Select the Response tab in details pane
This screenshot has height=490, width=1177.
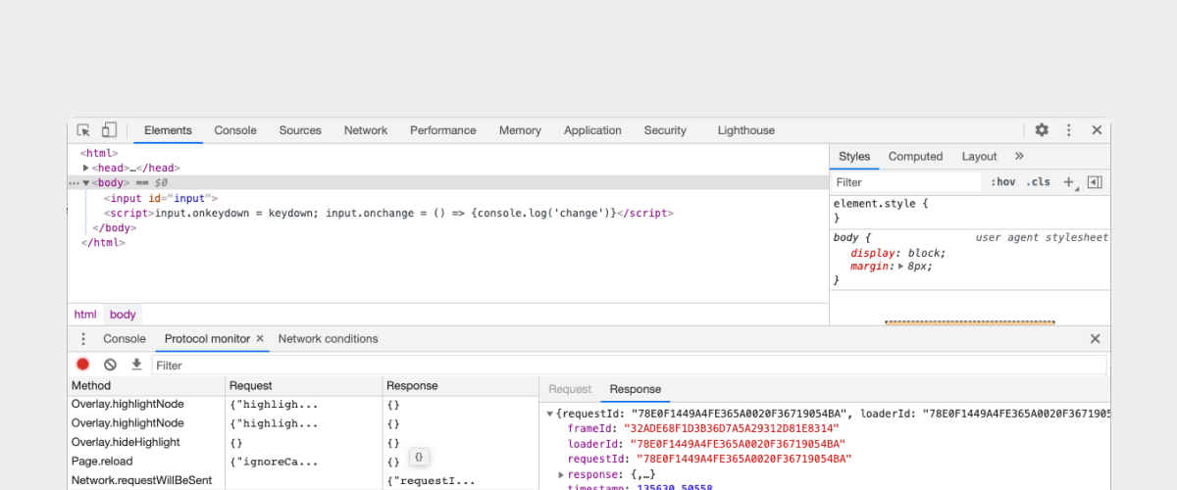636,389
